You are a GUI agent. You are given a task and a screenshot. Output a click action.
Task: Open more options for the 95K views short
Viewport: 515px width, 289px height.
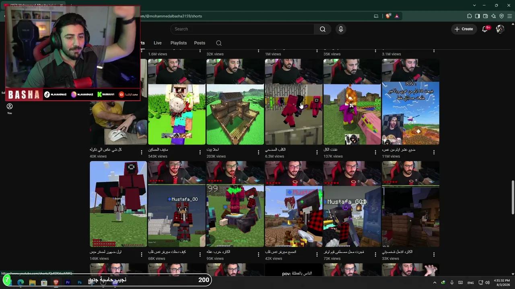[258, 254]
